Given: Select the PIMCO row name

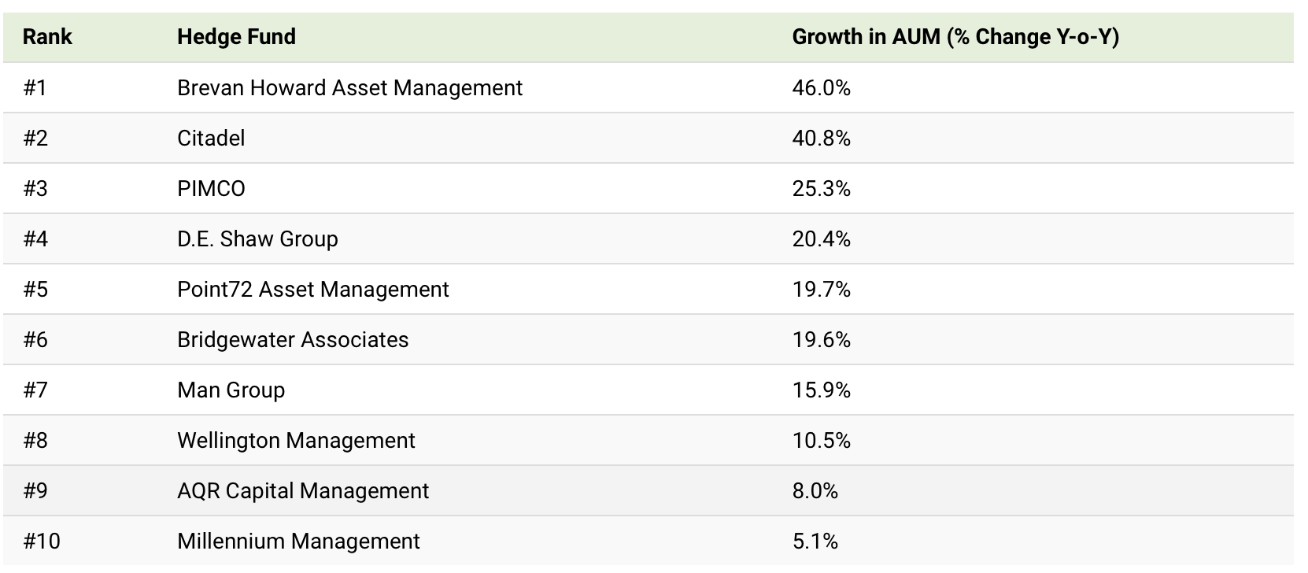Looking at the screenshot, I should (211, 189).
